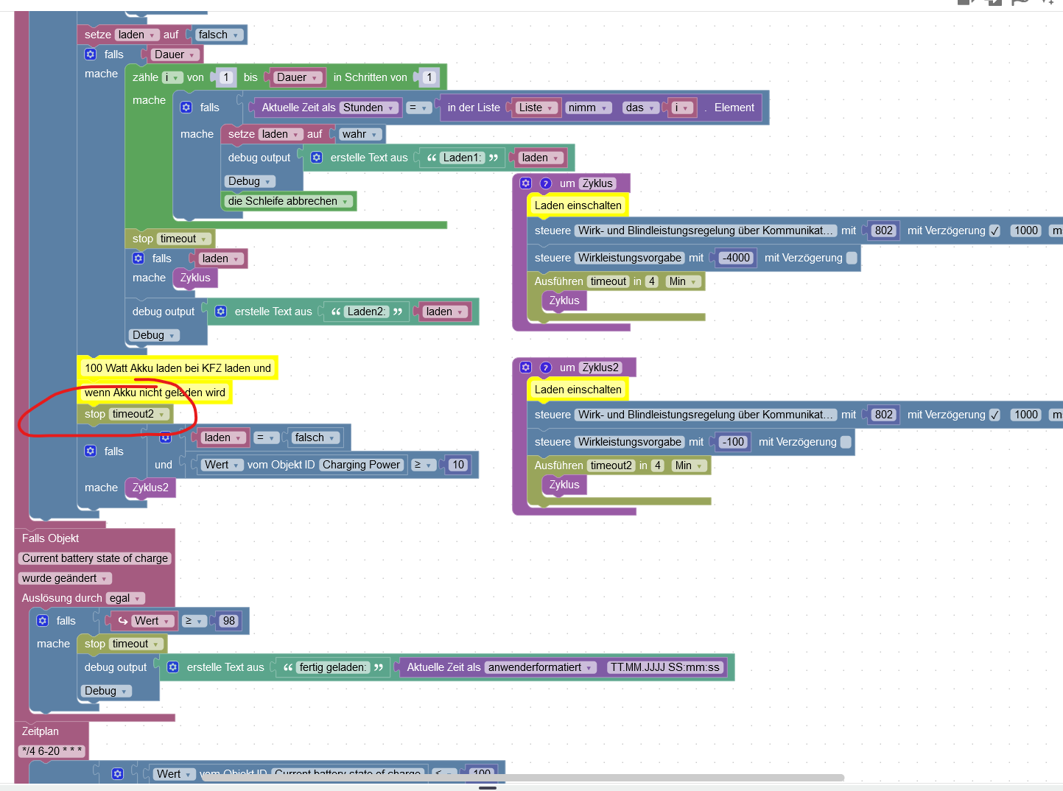Toggle 'mit Verzögerung' checkbox next to -100

846,442
